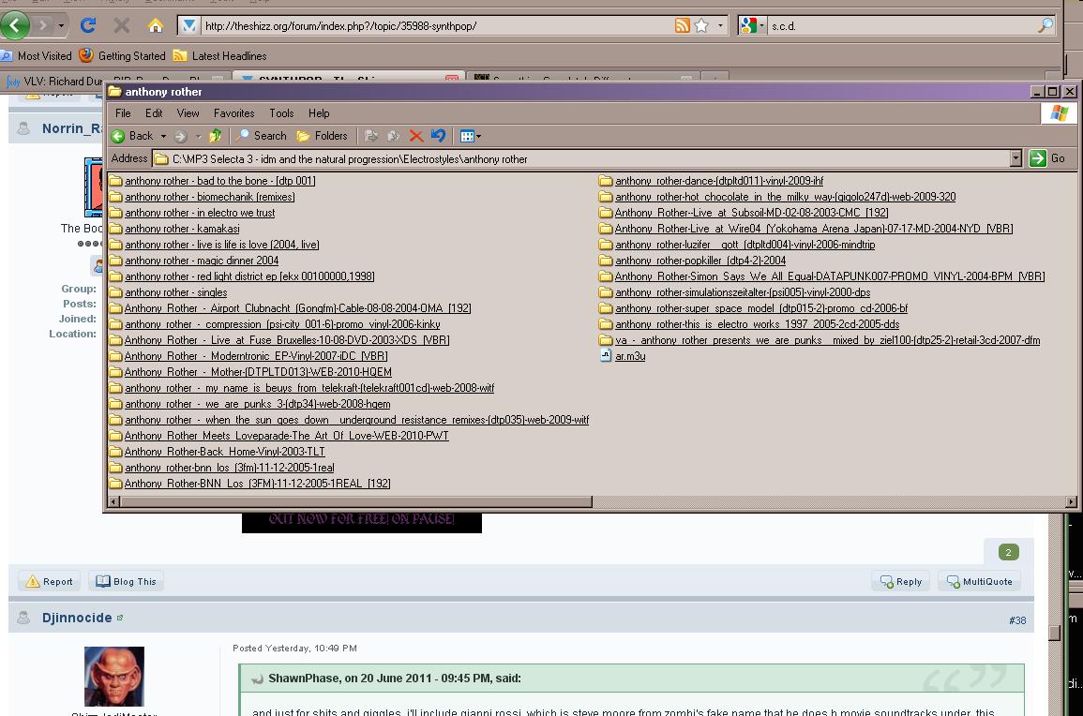Screen dimensions: 1083x716
Task: Click the Move To toolbar icon
Action: (x=371, y=136)
